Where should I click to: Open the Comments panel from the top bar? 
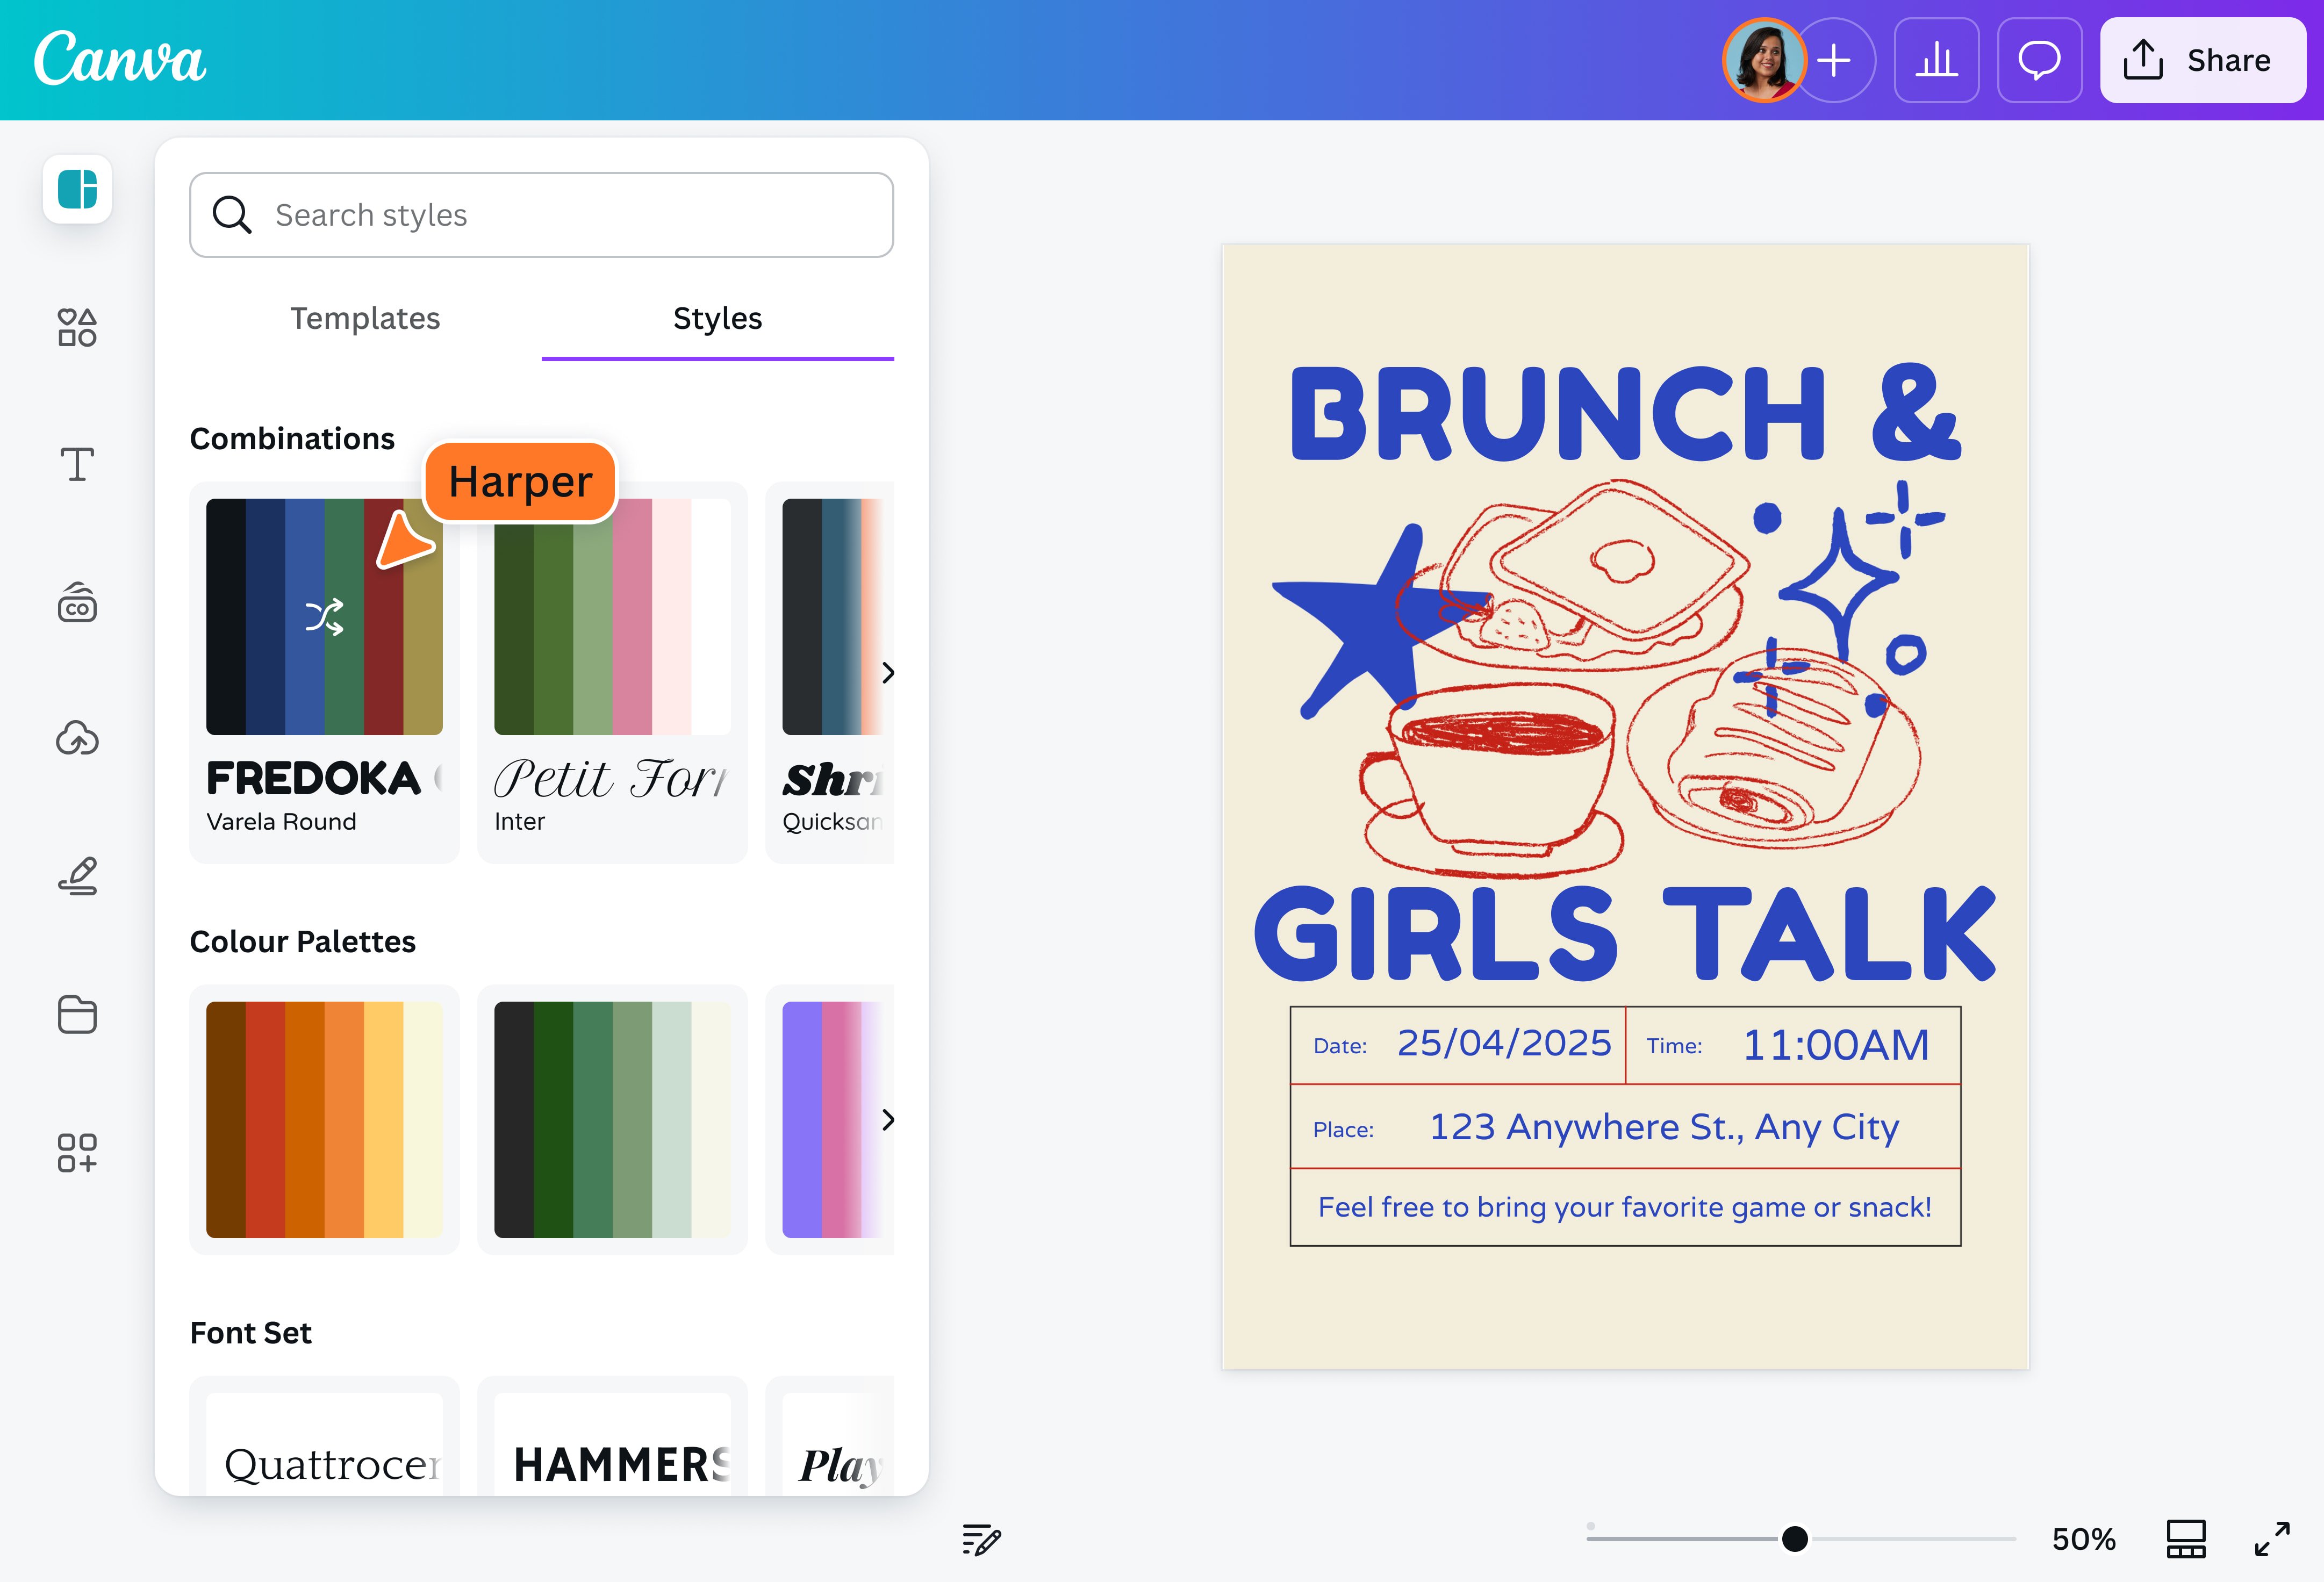(x=2039, y=61)
